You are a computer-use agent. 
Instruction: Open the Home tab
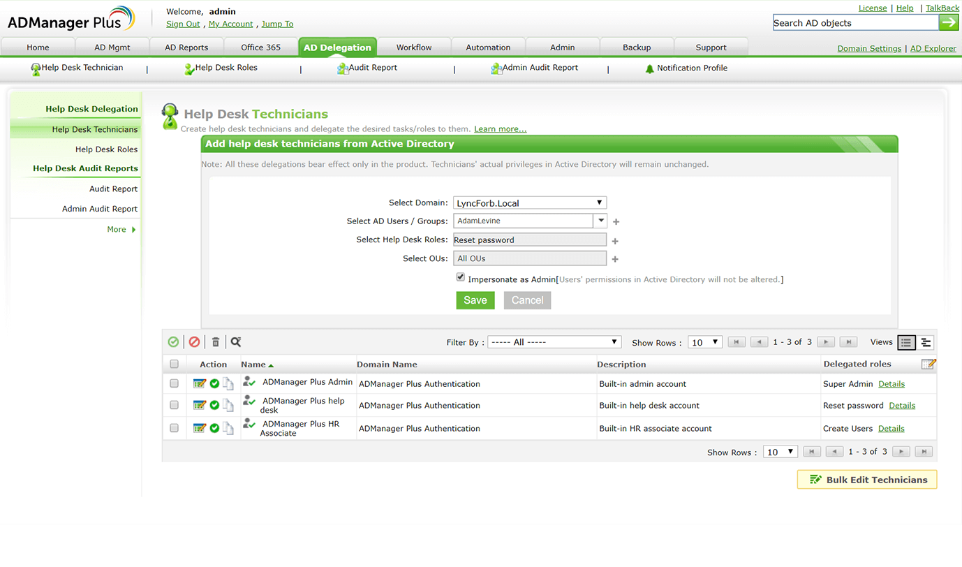[x=38, y=47]
